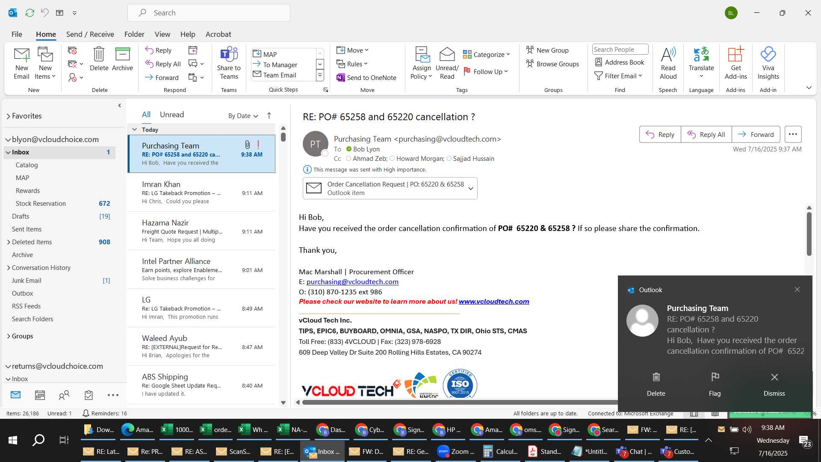This screenshot has height=462, width=821.
Task: Switch to Reading view in status bar
Action: tap(715, 413)
